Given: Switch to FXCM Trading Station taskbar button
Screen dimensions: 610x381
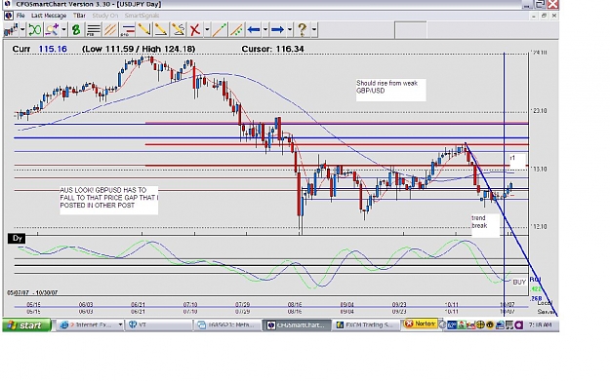Looking at the screenshot, I should coord(366,324).
